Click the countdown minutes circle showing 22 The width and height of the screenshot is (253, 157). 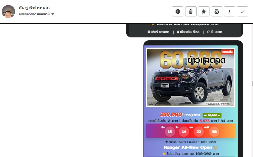[199, 132]
